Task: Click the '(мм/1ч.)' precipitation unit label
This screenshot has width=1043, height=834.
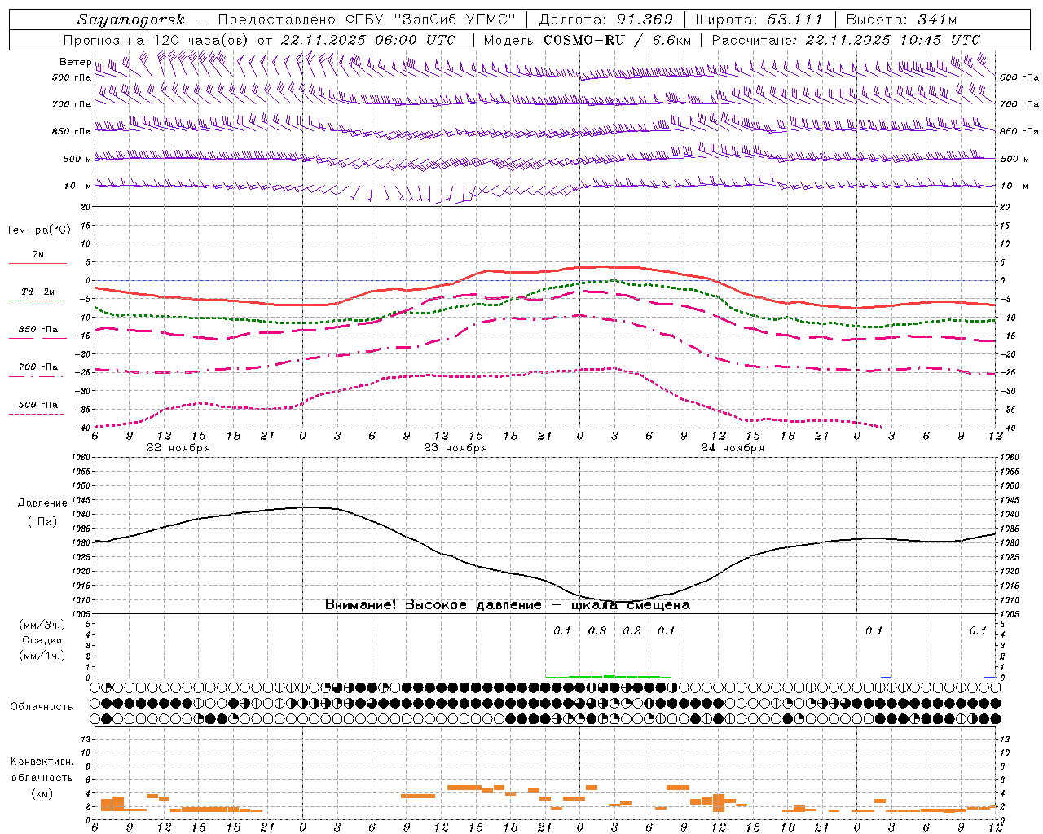Action: [42, 656]
